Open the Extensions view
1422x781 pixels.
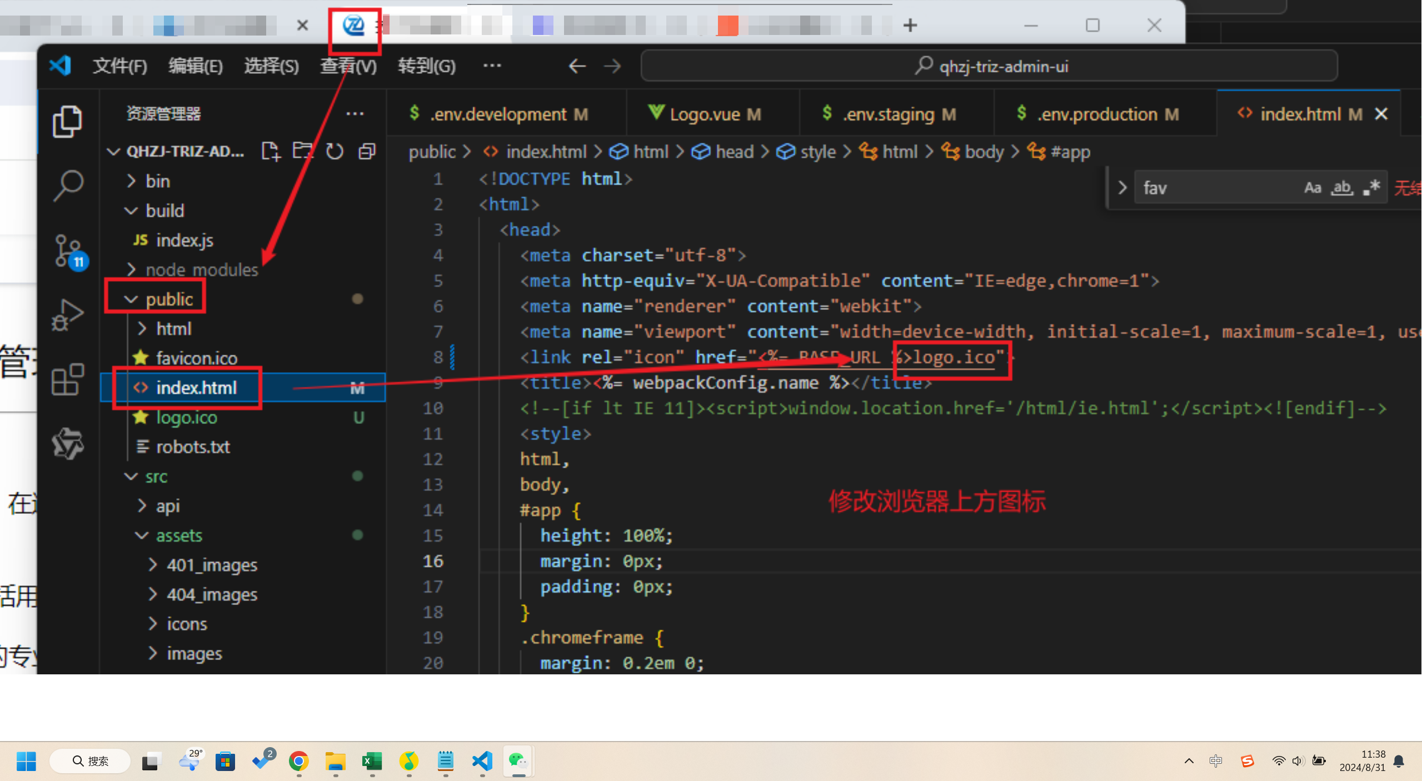click(68, 379)
